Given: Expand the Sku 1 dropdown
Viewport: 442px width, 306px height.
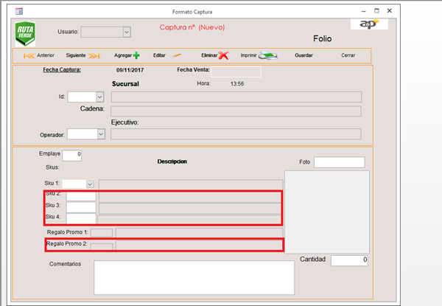Looking at the screenshot, I should tap(90, 184).
